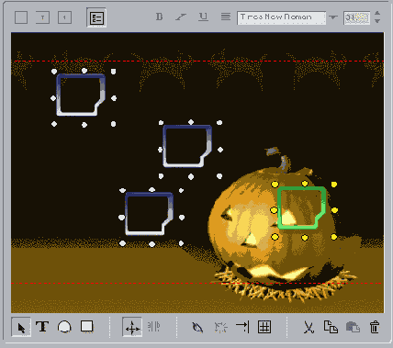
Task: Increase font size with up arrow
Action: [377, 14]
